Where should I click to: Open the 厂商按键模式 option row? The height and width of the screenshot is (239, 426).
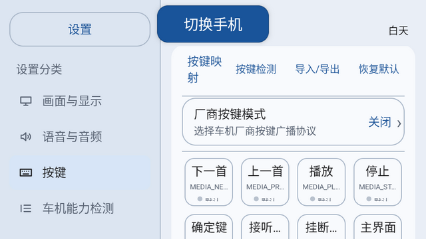[x=293, y=122]
